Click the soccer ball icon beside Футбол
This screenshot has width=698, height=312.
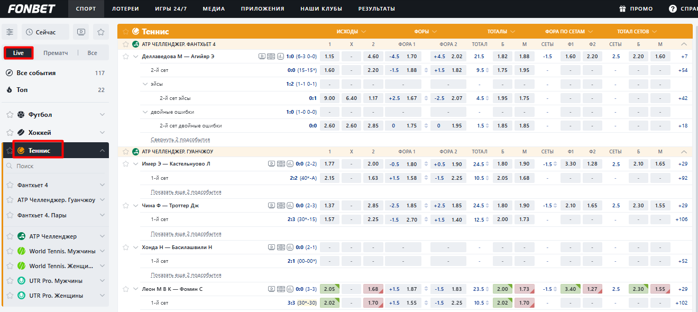tap(21, 114)
